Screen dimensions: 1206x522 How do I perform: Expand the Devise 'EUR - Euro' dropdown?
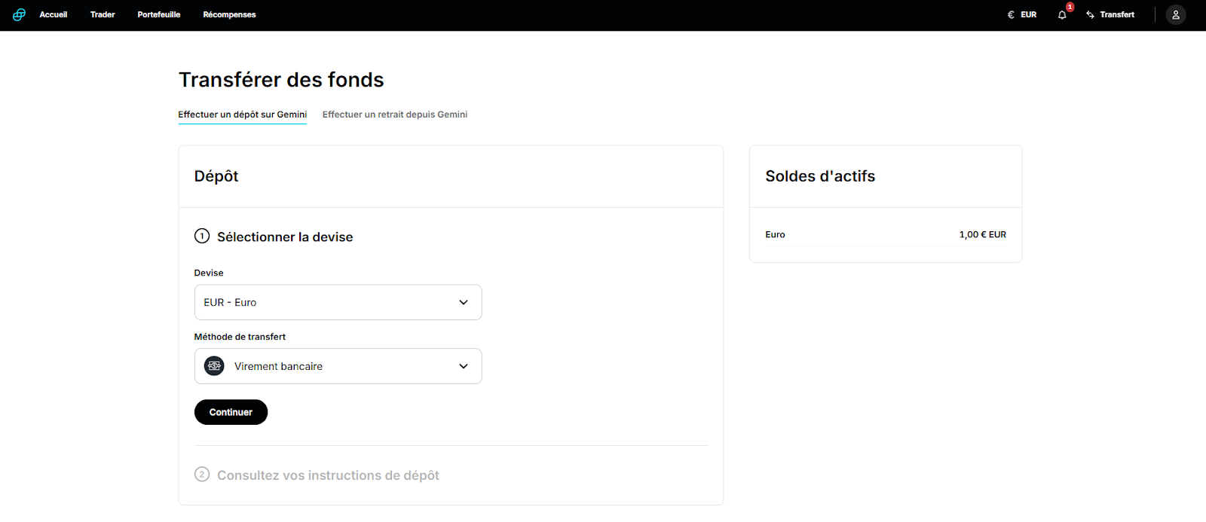point(338,302)
